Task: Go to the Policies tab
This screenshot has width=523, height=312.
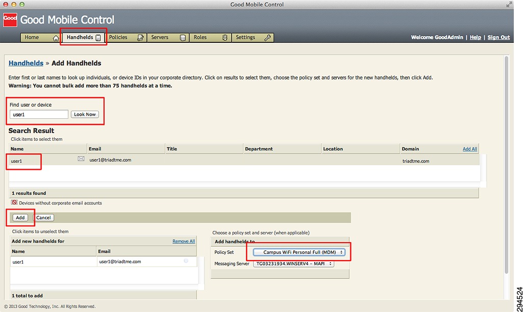Action: coord(126,37)
